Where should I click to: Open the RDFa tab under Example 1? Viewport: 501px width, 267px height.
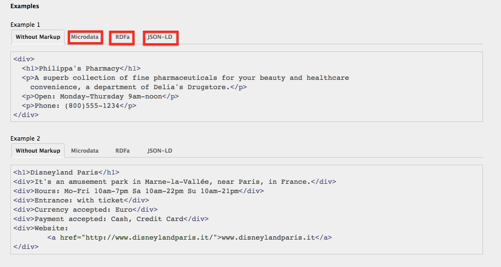coord(123,37)
